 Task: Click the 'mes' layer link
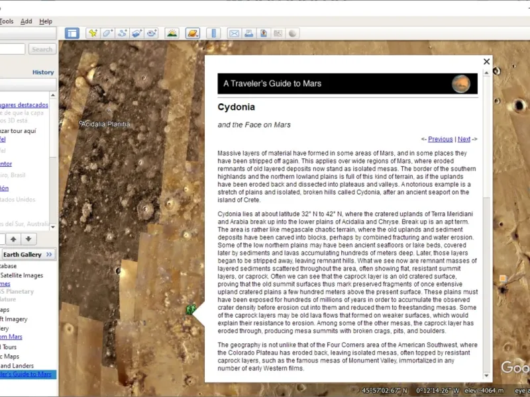[x=5, y=284]
